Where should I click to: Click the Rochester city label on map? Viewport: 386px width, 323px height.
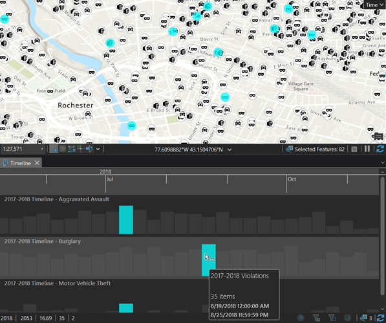point(76,106)
